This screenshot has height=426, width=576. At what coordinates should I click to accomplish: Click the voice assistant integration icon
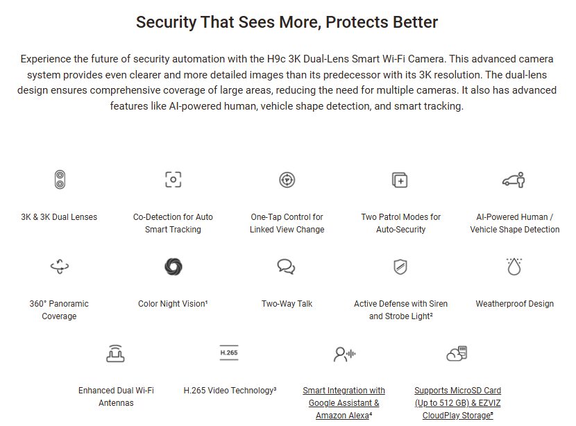345,354
